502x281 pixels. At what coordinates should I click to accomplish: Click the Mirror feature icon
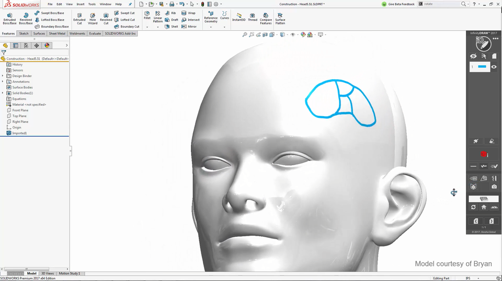coord(188,27)
